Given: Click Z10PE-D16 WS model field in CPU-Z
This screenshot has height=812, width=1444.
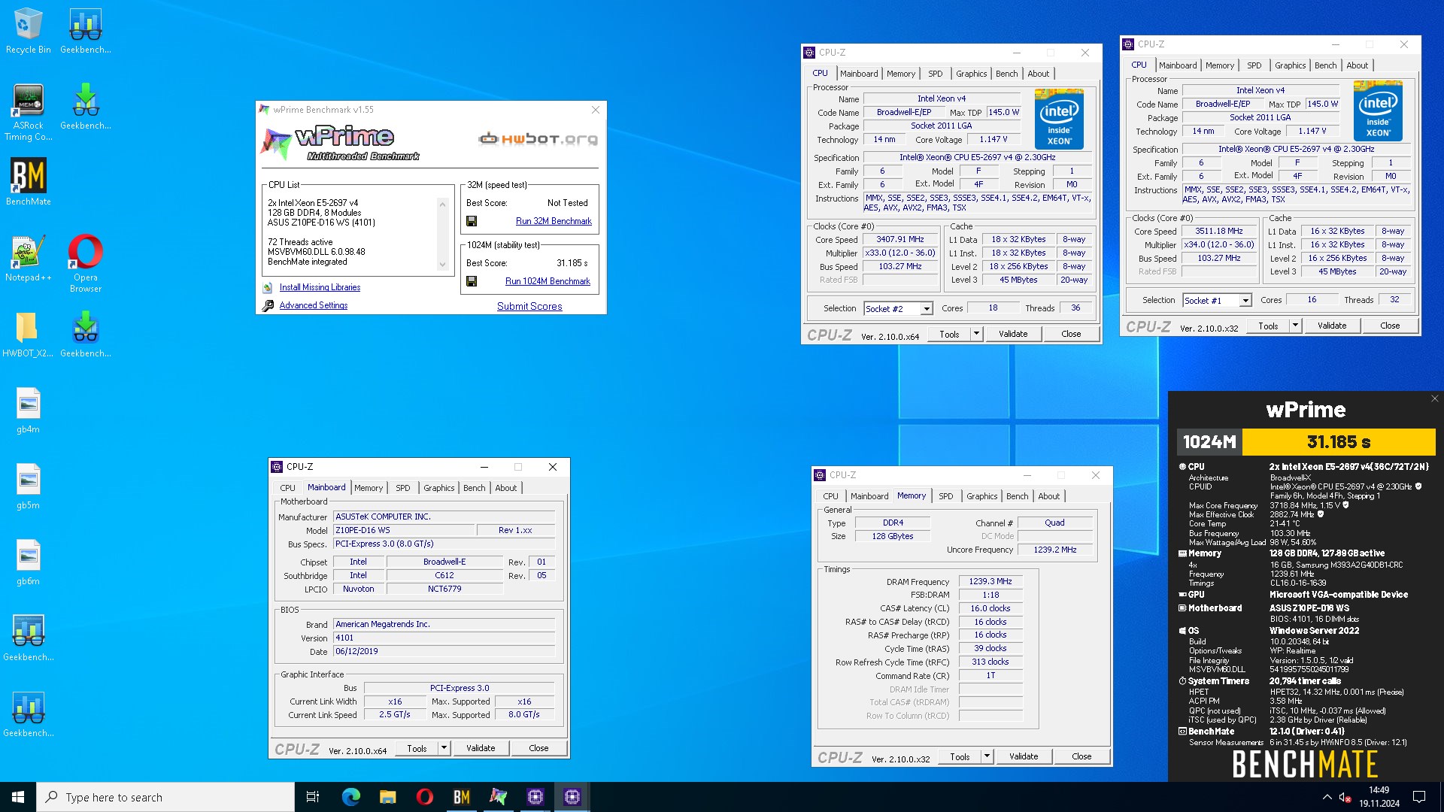Looking at the screenshot, I should (x=405, y=530).
